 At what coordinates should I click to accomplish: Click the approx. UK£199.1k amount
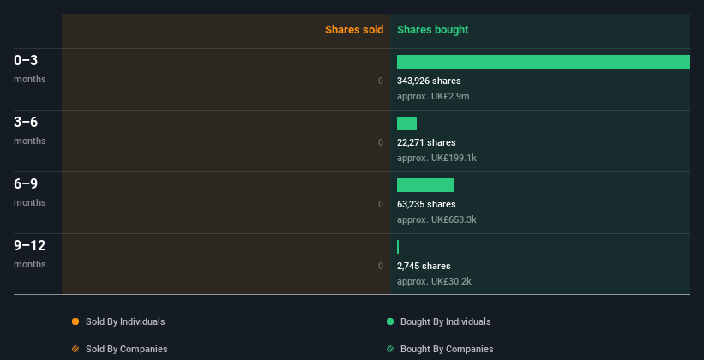pos(436,158)
